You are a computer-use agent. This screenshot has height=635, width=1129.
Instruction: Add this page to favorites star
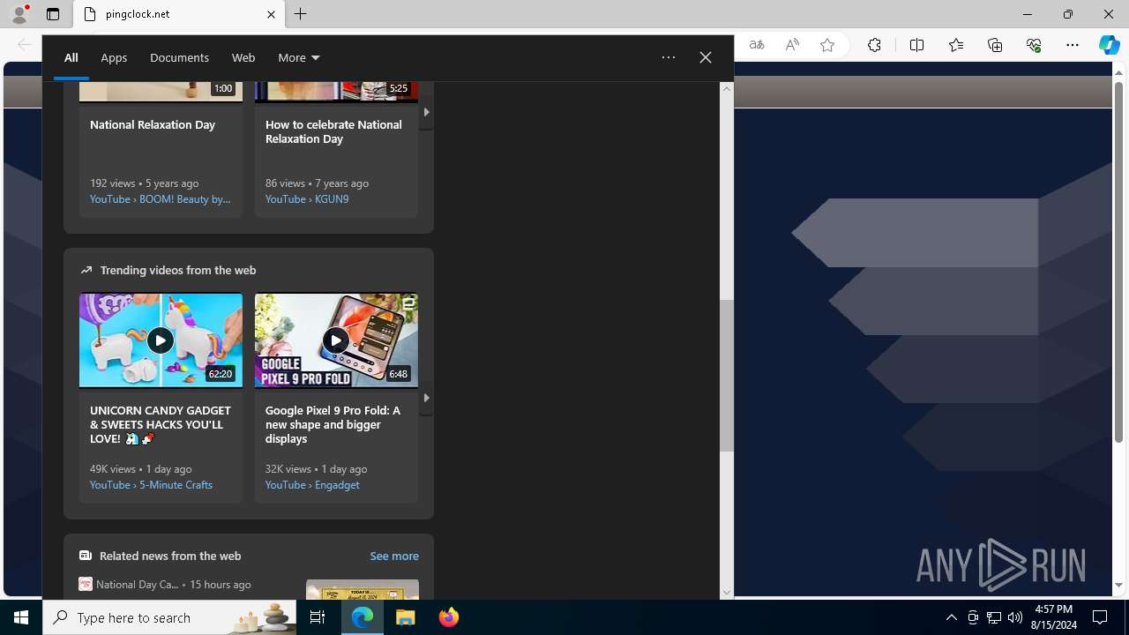pos(827,45)
